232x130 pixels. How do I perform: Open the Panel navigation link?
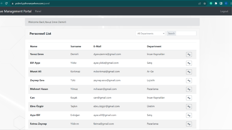(38, 11)
